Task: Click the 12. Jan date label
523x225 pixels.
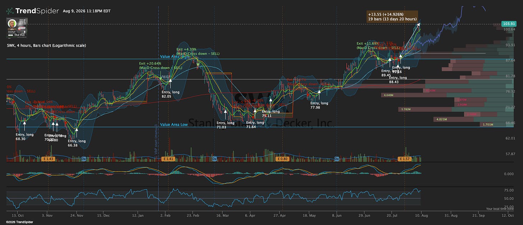Action: [x=138, y=215]
